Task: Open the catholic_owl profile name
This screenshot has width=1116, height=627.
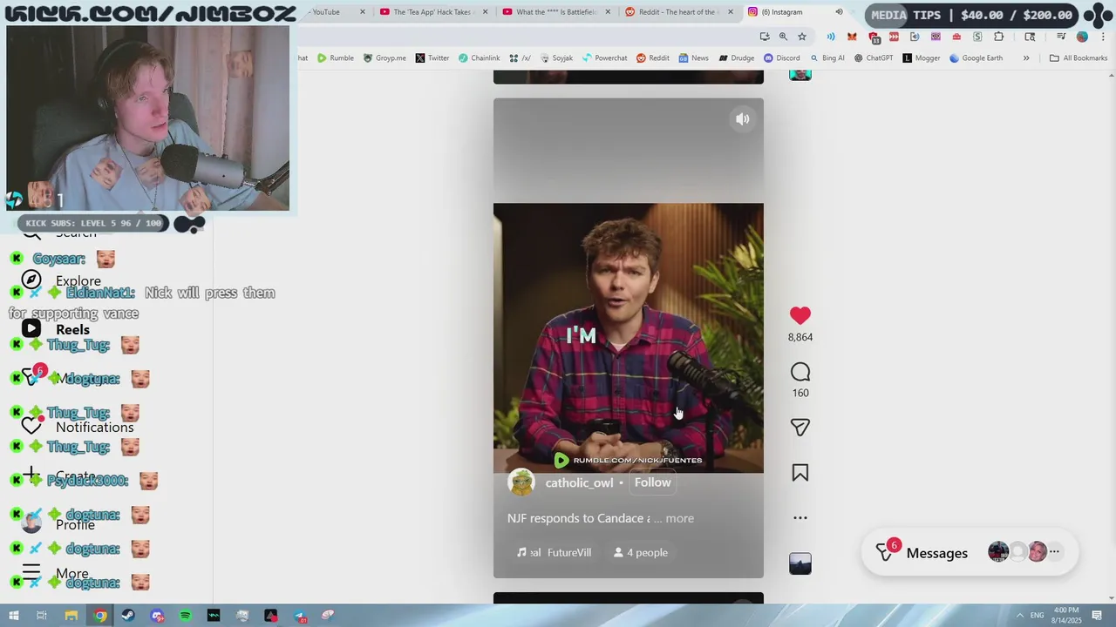Action: (579, 483)
